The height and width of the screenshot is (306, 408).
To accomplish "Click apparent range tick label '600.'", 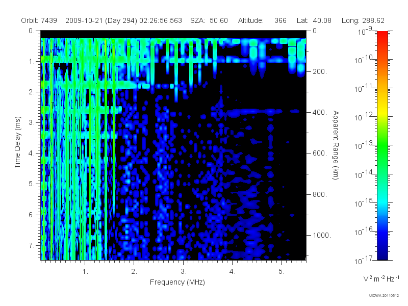I will pos(320,154).
